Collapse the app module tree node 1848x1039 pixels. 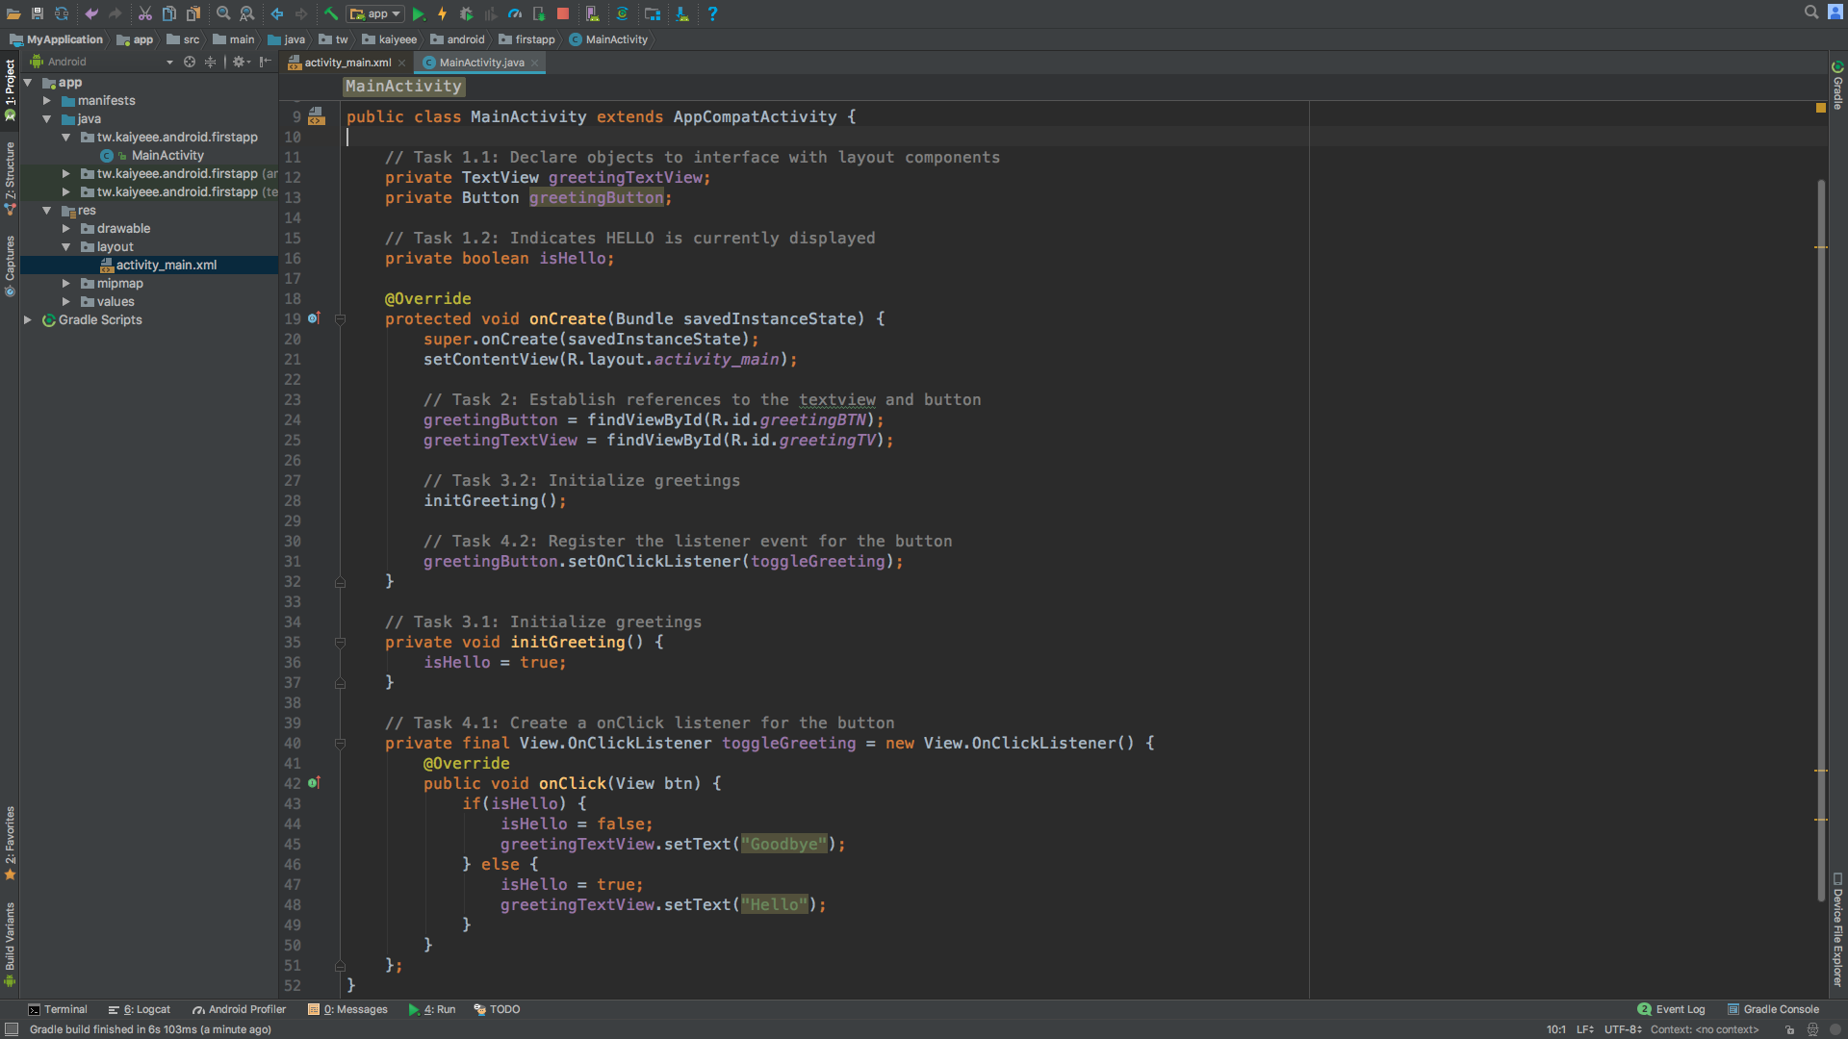[x=28, y=83]
